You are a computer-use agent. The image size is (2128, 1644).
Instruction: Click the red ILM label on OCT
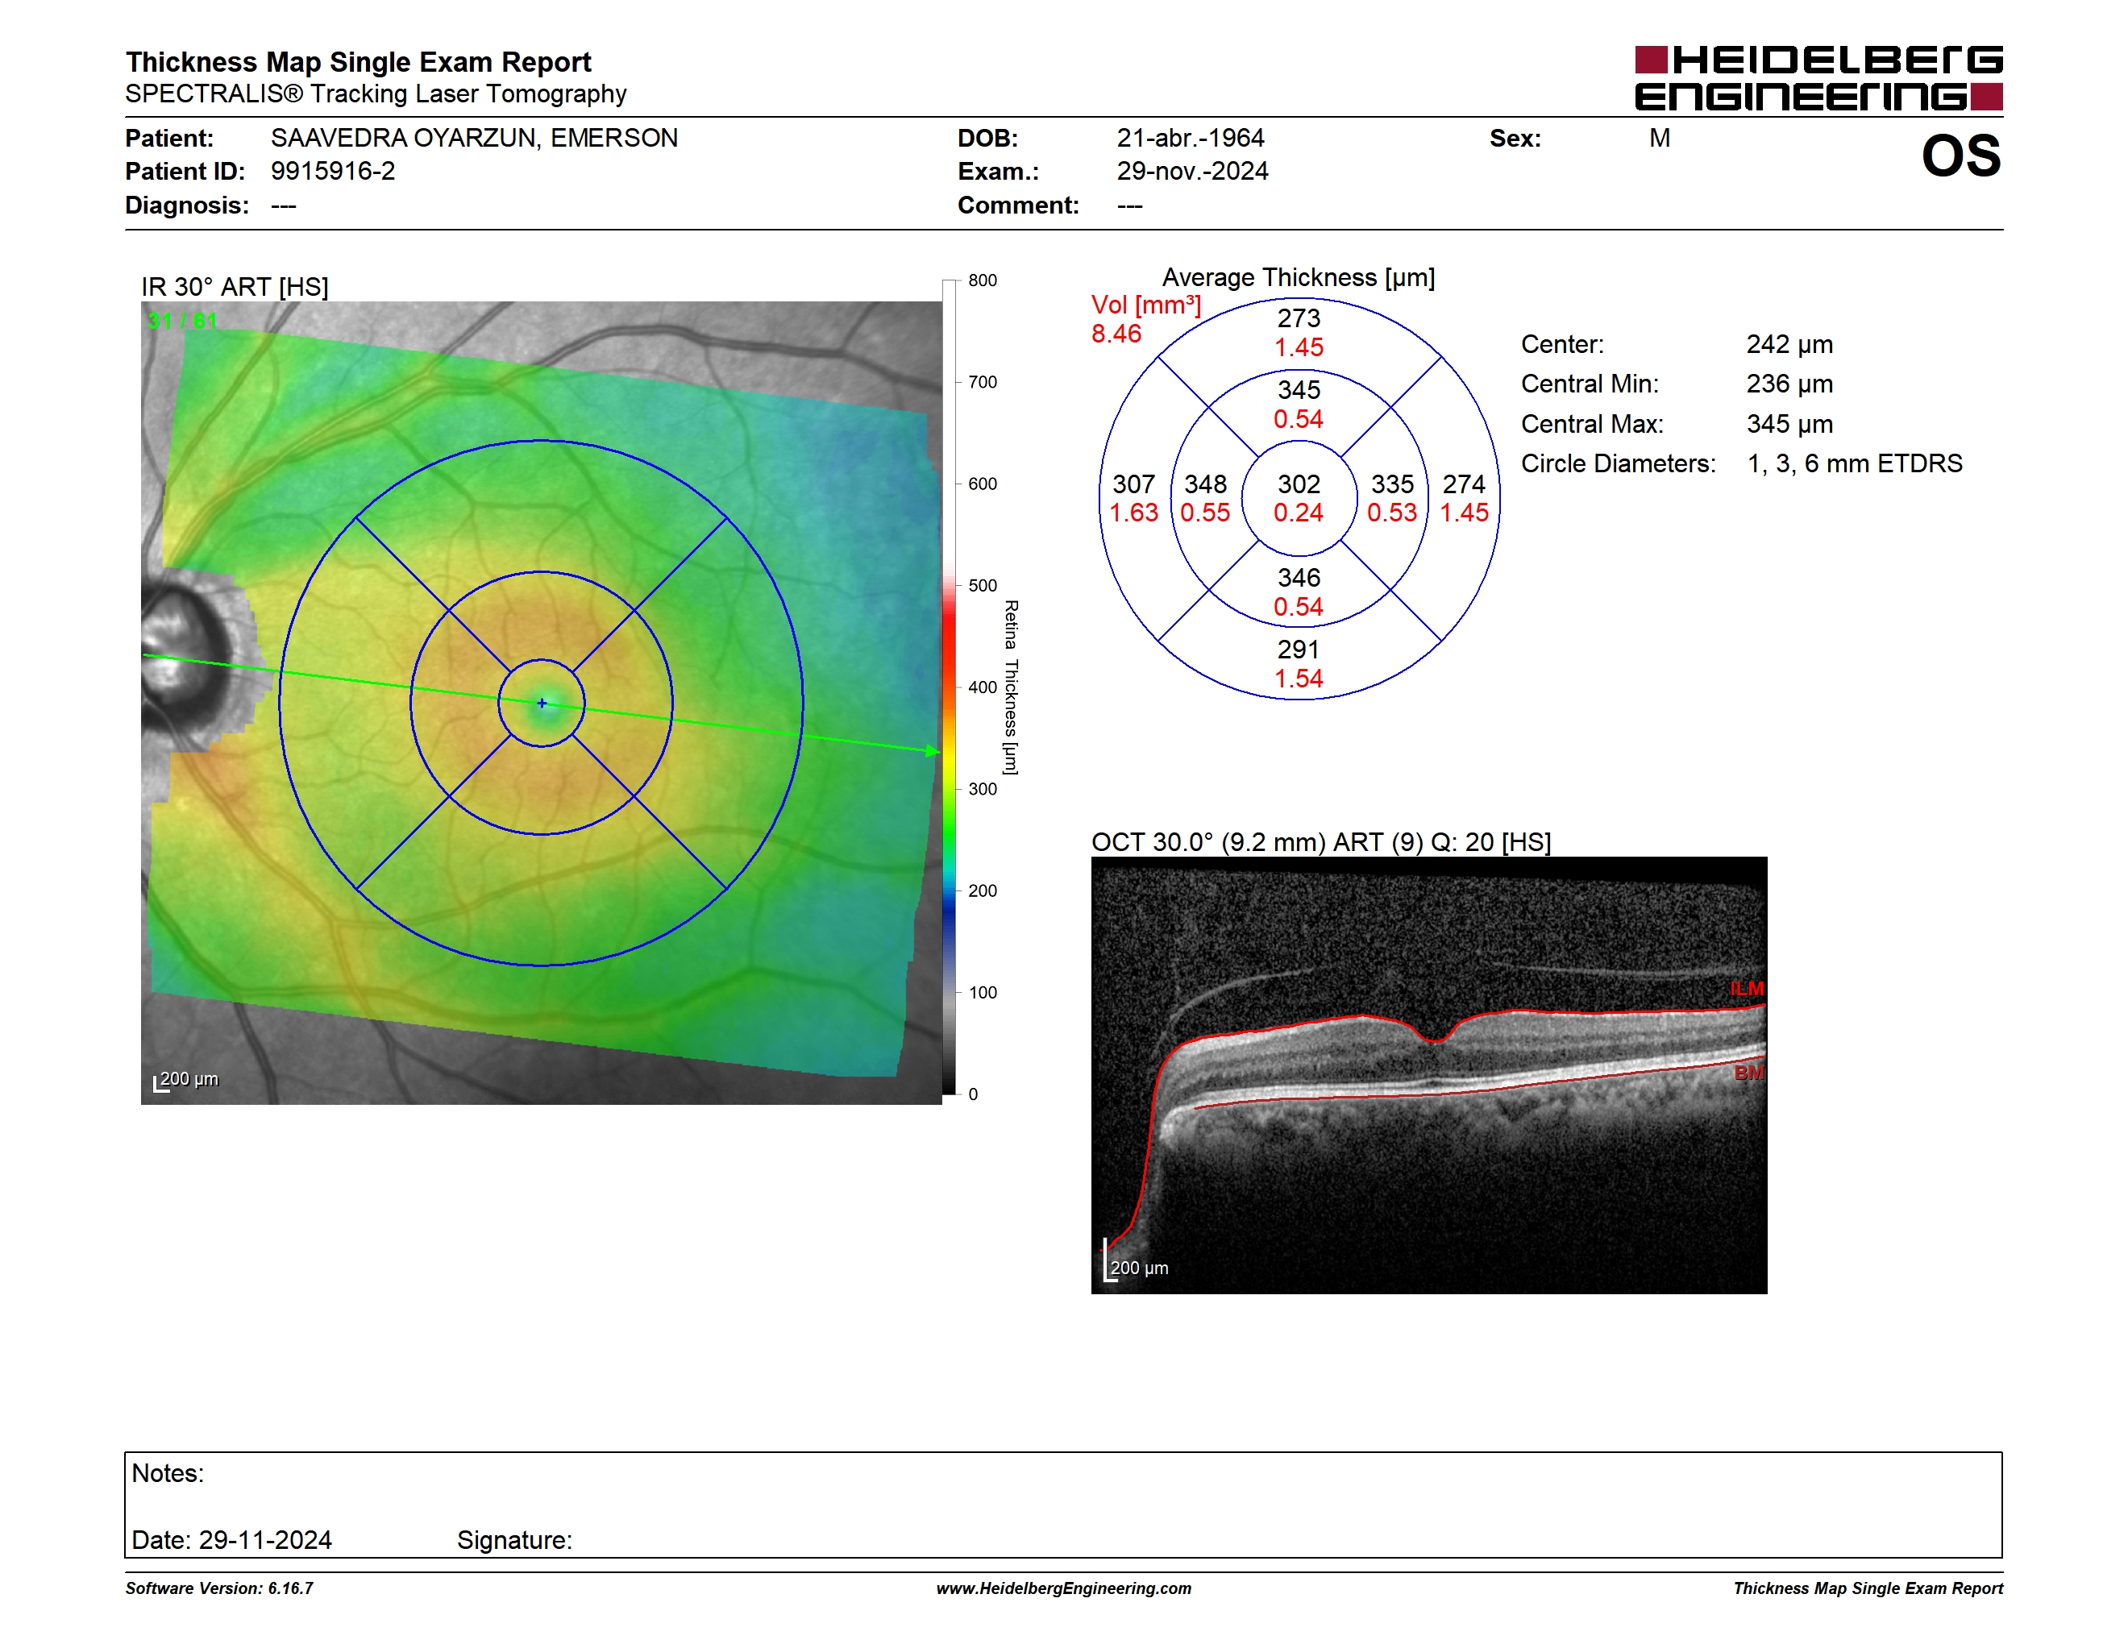[x=1747, y=989]
